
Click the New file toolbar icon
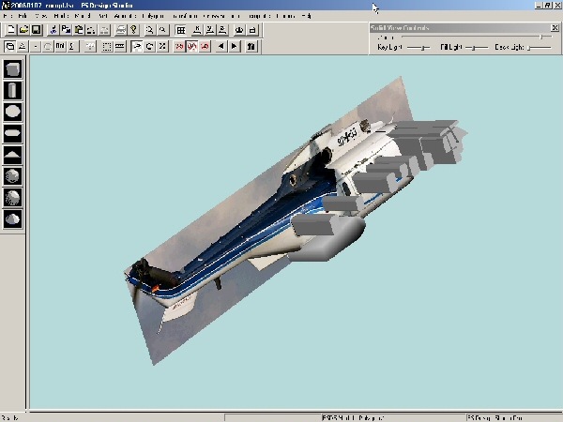[x=9, y=30]
